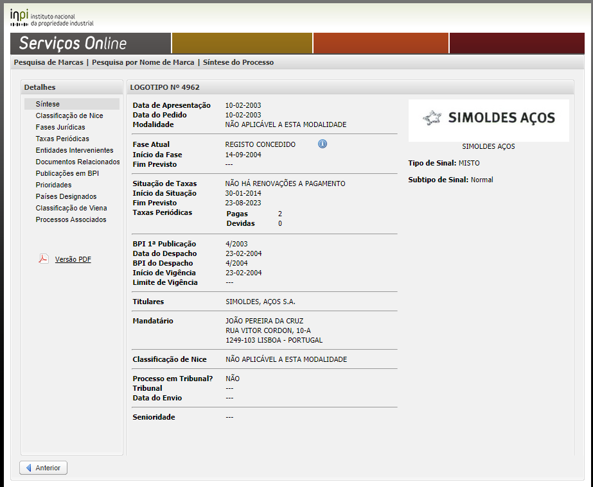The height and width of the screenshot is (487, 593).
Task: Click the dark red header banner block
Action: (x=517, y=43)
